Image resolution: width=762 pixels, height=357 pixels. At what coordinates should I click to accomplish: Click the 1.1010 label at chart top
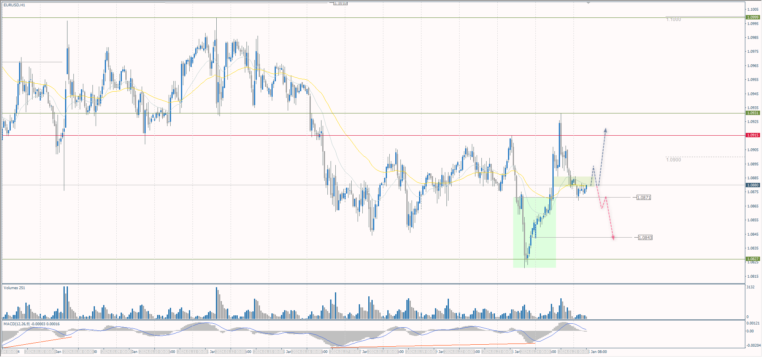point(340,3)
